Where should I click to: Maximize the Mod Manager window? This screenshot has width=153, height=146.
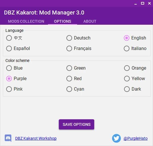coord(142,3)
